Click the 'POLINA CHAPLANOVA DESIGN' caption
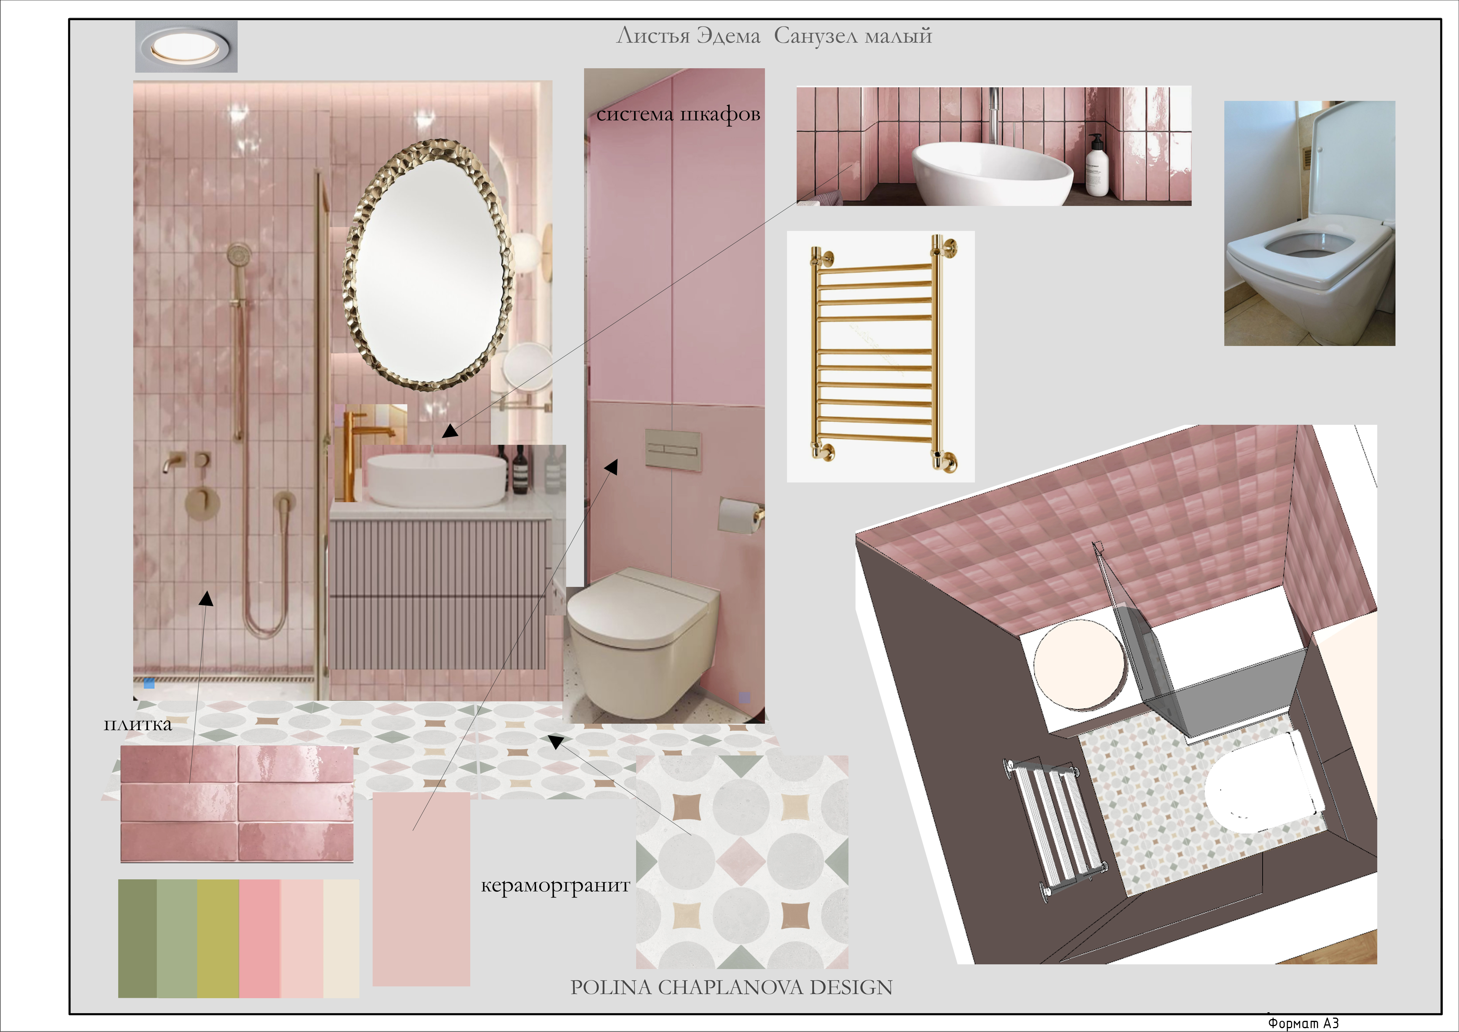1459x1032 pixels. pos(731,988)
